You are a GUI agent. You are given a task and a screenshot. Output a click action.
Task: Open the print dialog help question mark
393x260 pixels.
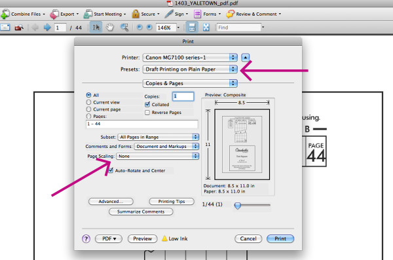coord(86,238)
